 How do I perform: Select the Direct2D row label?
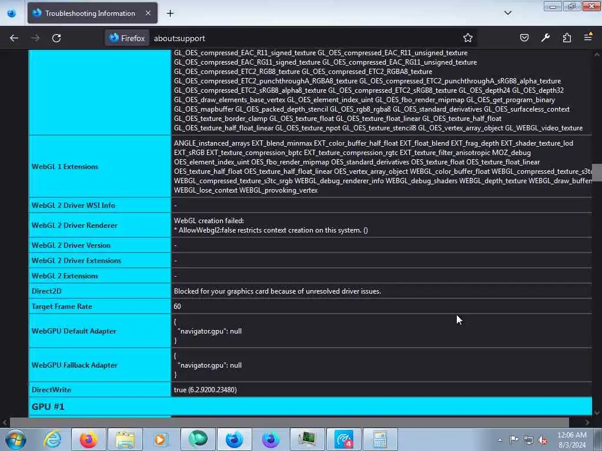(46, 291)
